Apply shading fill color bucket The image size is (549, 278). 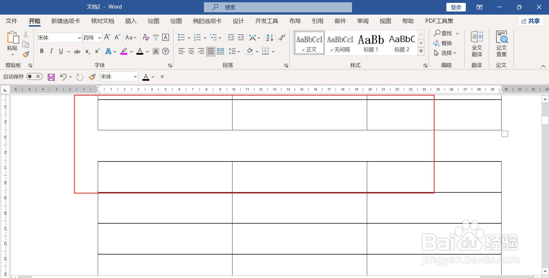(x=250, y=51)
